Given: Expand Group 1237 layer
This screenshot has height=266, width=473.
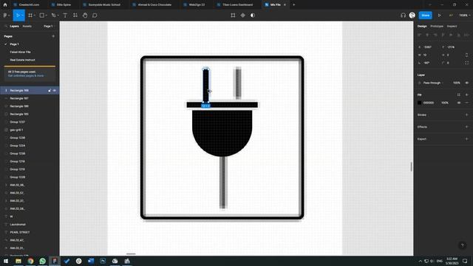Looking at the screenshot, I should (x=6, y=122).
